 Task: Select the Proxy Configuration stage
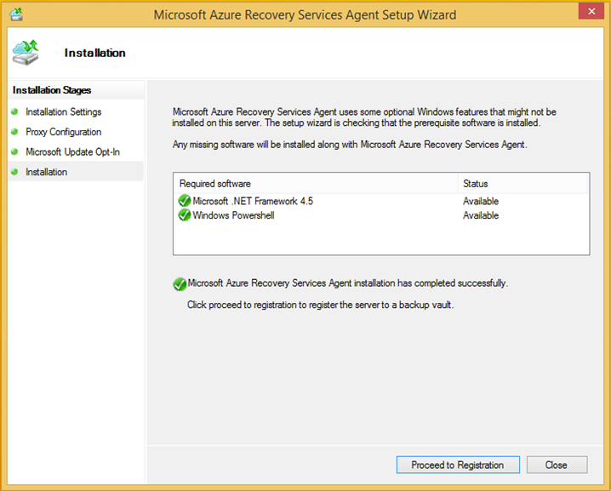click(x=64, y=132)
